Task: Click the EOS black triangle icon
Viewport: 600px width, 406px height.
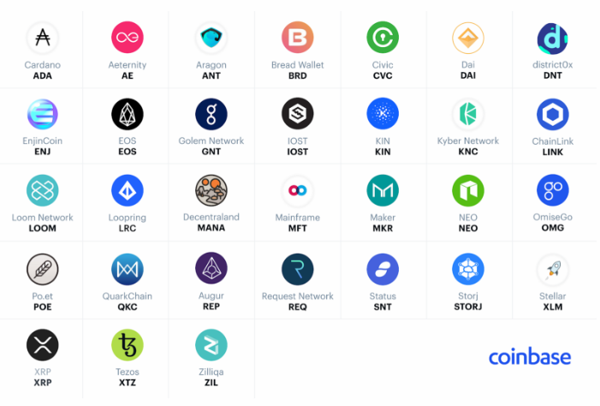Action: (x=128, y=114)
